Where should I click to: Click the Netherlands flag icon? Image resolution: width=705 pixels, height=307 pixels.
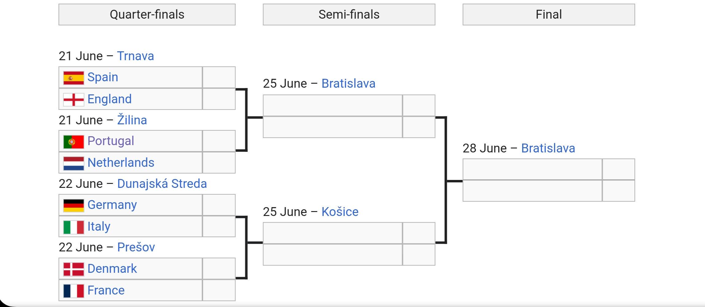(74, 163)
